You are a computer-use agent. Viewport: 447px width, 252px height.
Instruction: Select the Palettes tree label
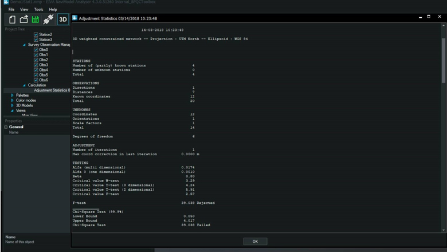point(22,95)
